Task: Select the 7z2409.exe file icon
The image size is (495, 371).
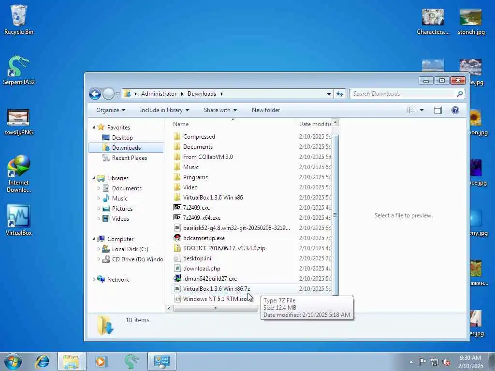Action: pyautogui.click(x=177, y=208)
